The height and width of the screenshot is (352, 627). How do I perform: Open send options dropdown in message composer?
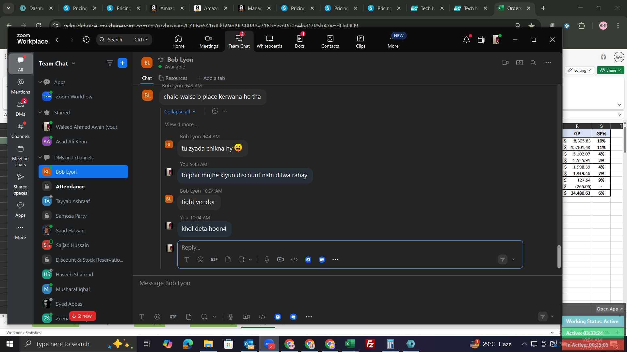point(553,316)
